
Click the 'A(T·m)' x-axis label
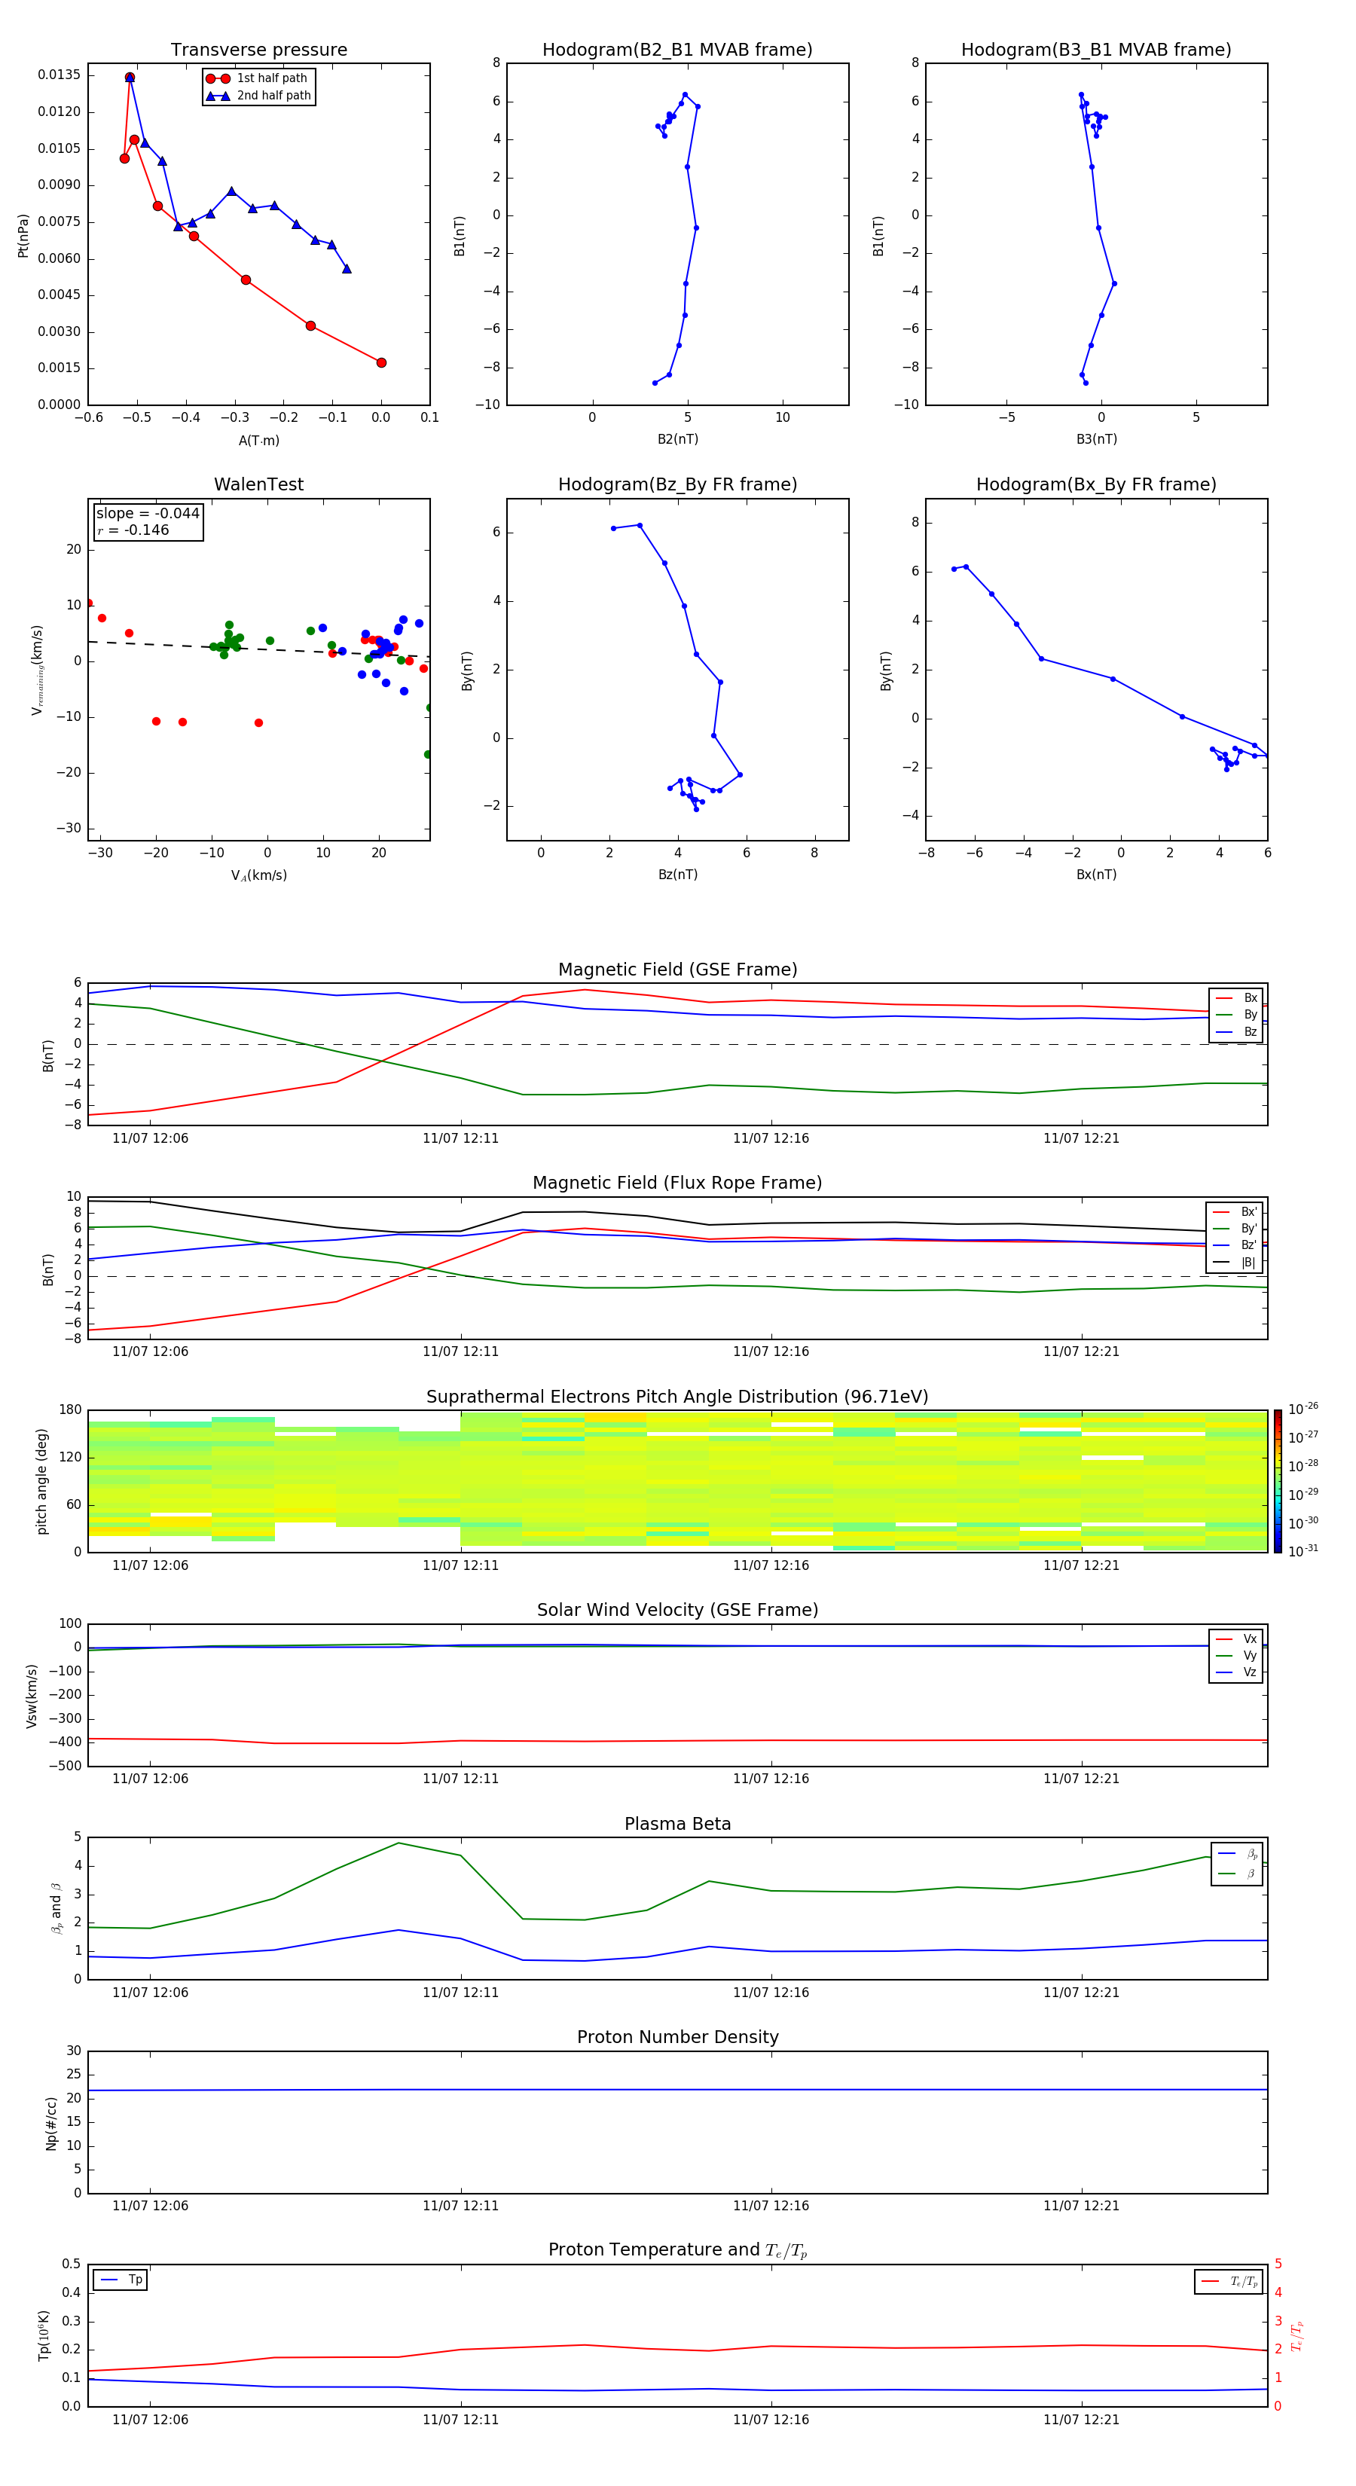(x=258, y=441)
